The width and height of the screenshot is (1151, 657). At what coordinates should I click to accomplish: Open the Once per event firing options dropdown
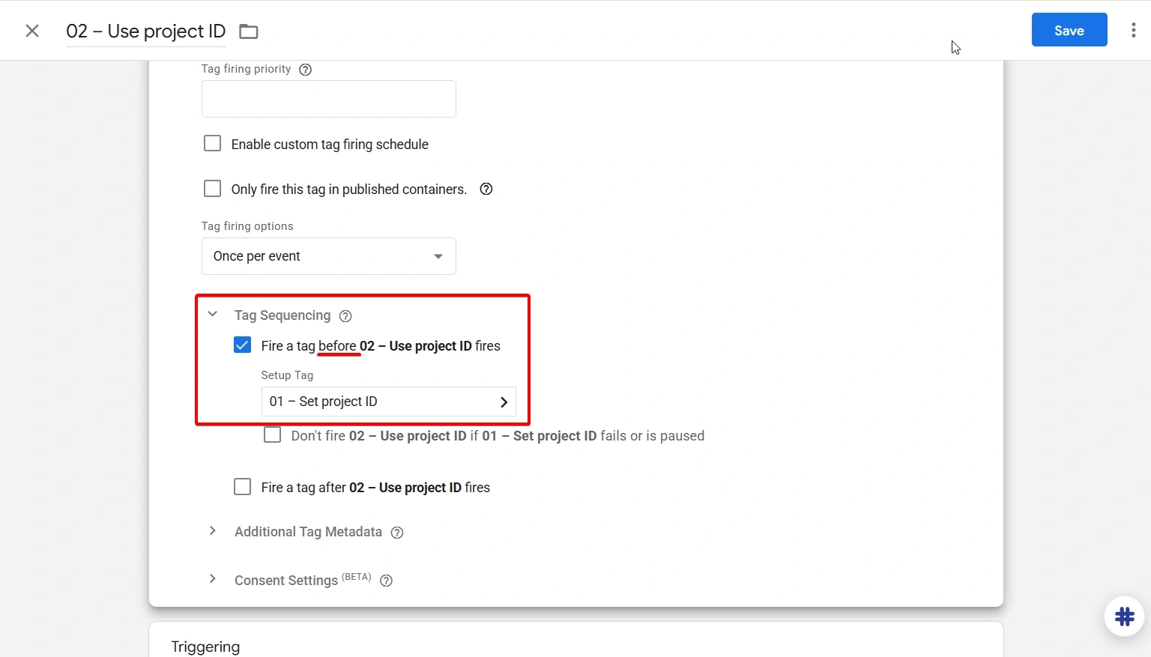tap(329, 256)
